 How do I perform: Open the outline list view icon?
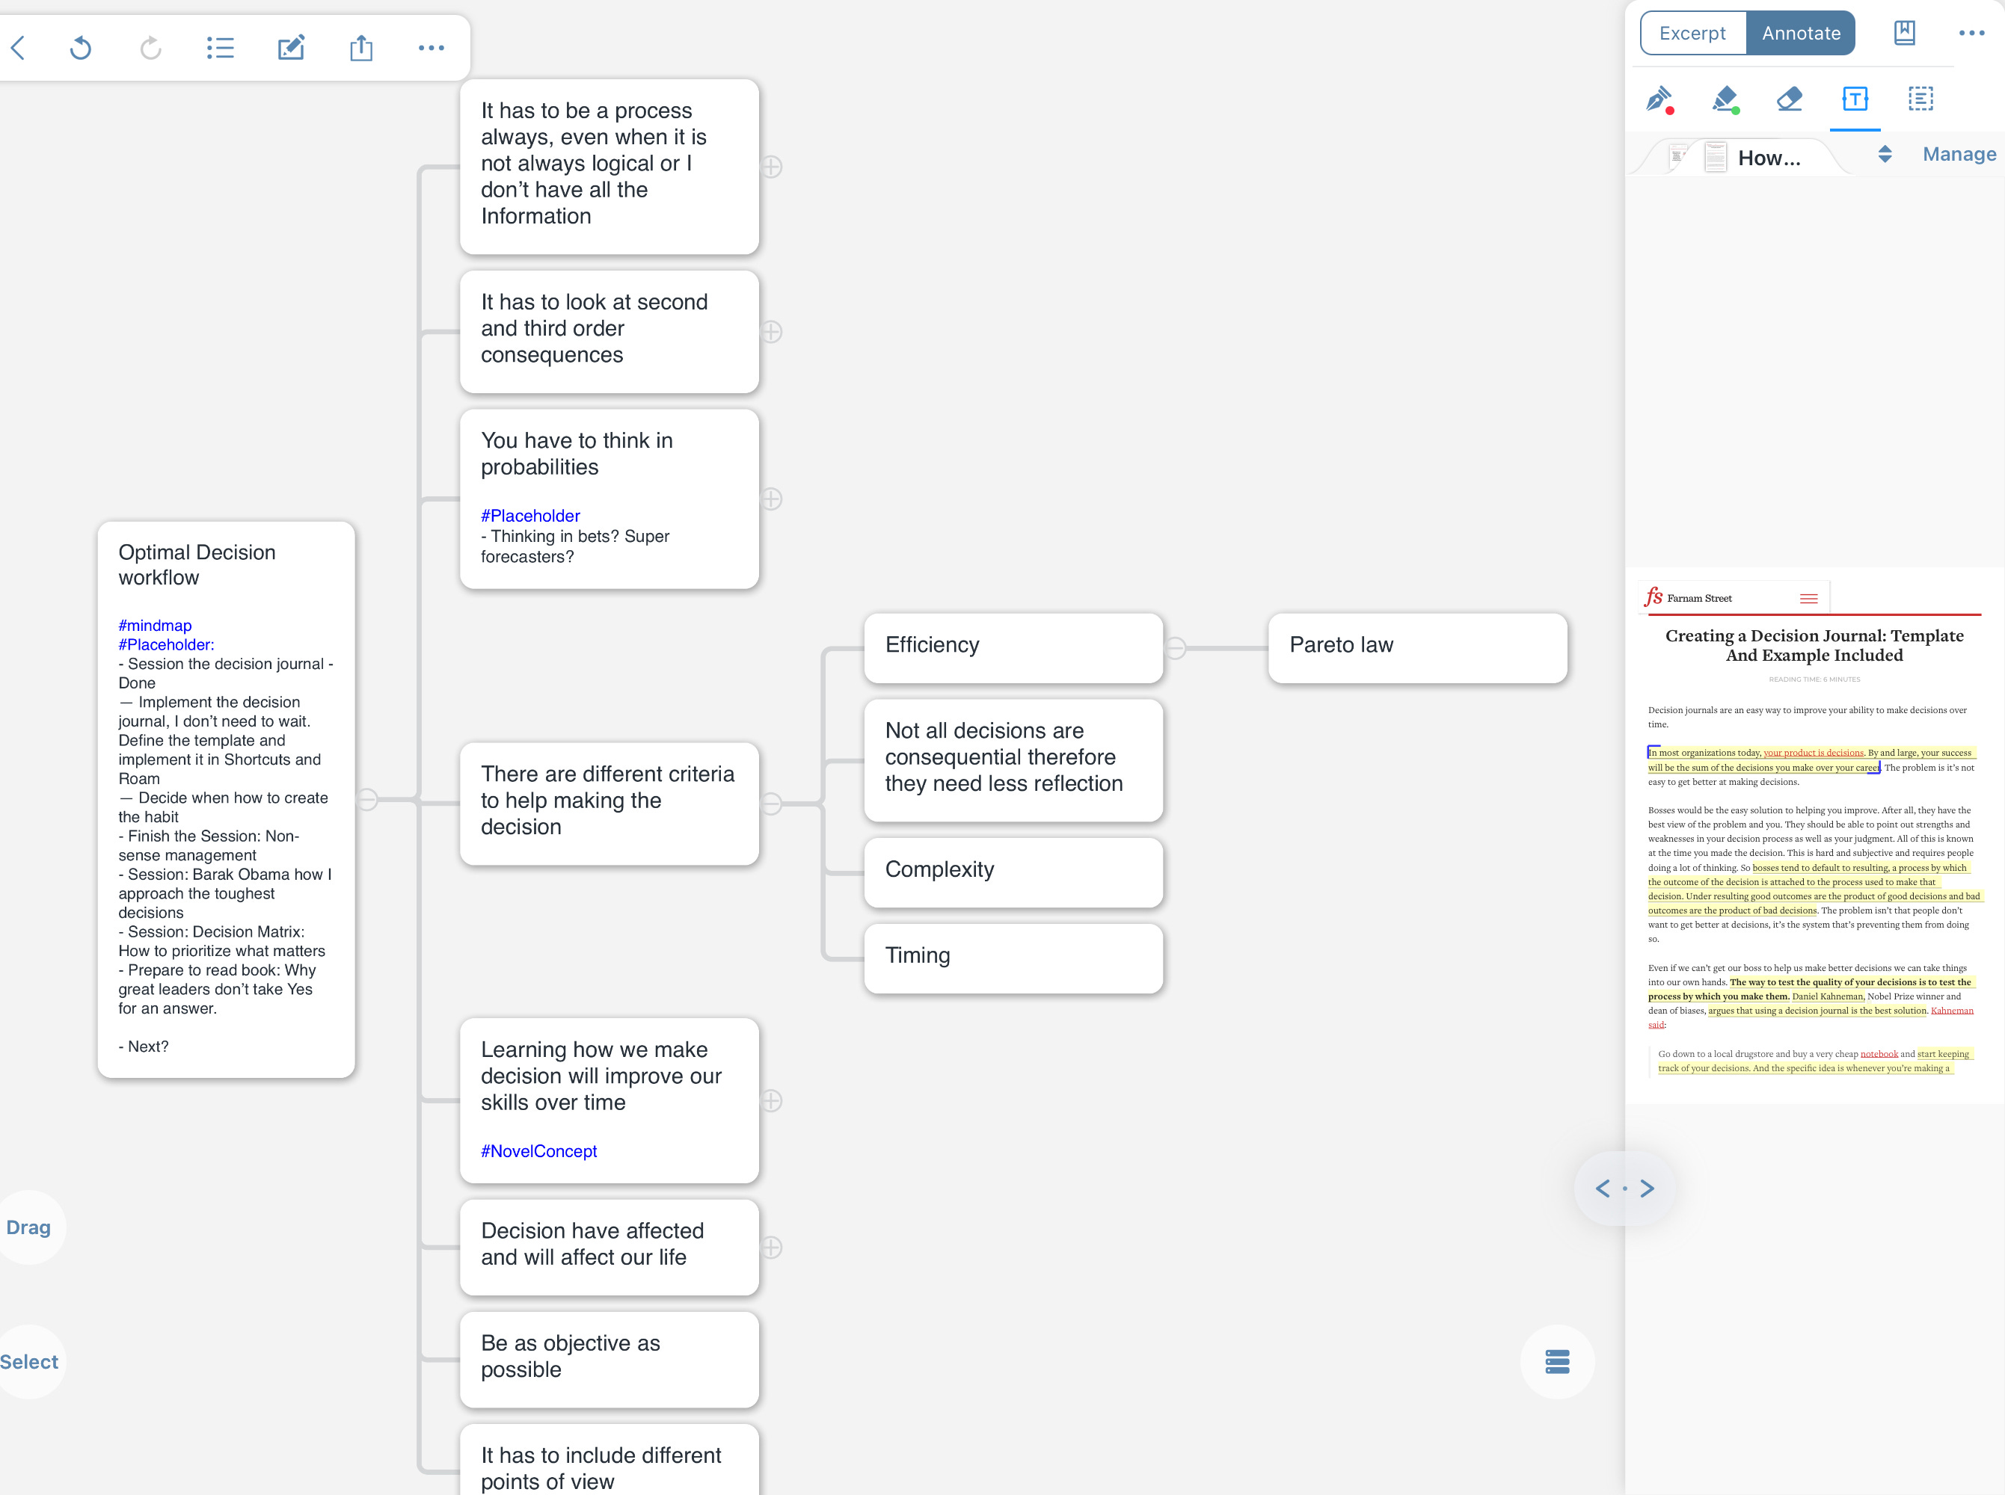220,48
